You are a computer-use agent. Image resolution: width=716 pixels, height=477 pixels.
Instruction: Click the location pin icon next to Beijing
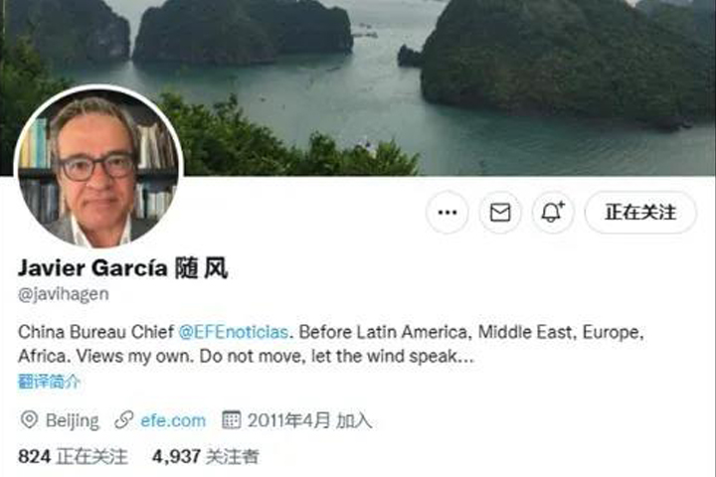(x=29, y=420)
